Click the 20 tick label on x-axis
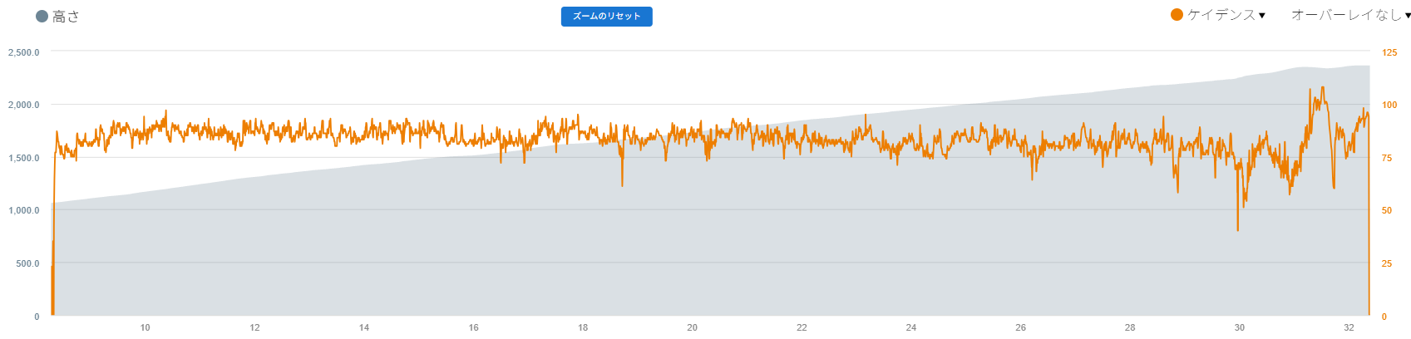Screen dimensions: 1411x339 tap(692, 327)
